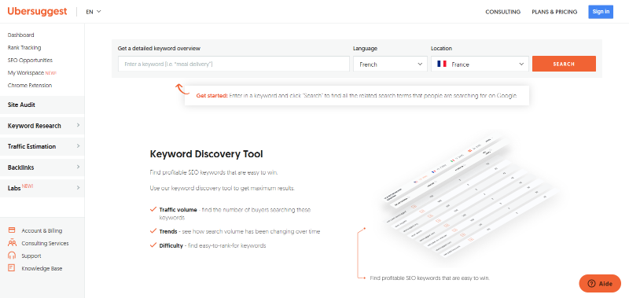629x298 pixels.
Task: Click the Consulting Services people icon
Action: click(12, 243)
